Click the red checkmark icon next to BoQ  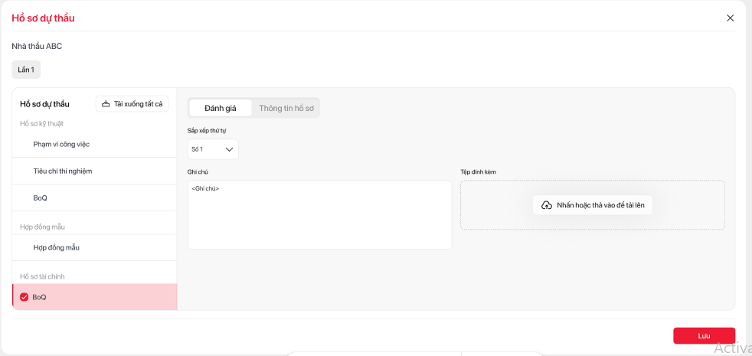(x=24, y=297)
